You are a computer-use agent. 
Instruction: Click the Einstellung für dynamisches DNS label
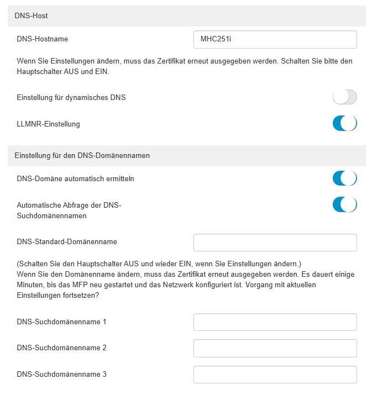tap(71, 97)
